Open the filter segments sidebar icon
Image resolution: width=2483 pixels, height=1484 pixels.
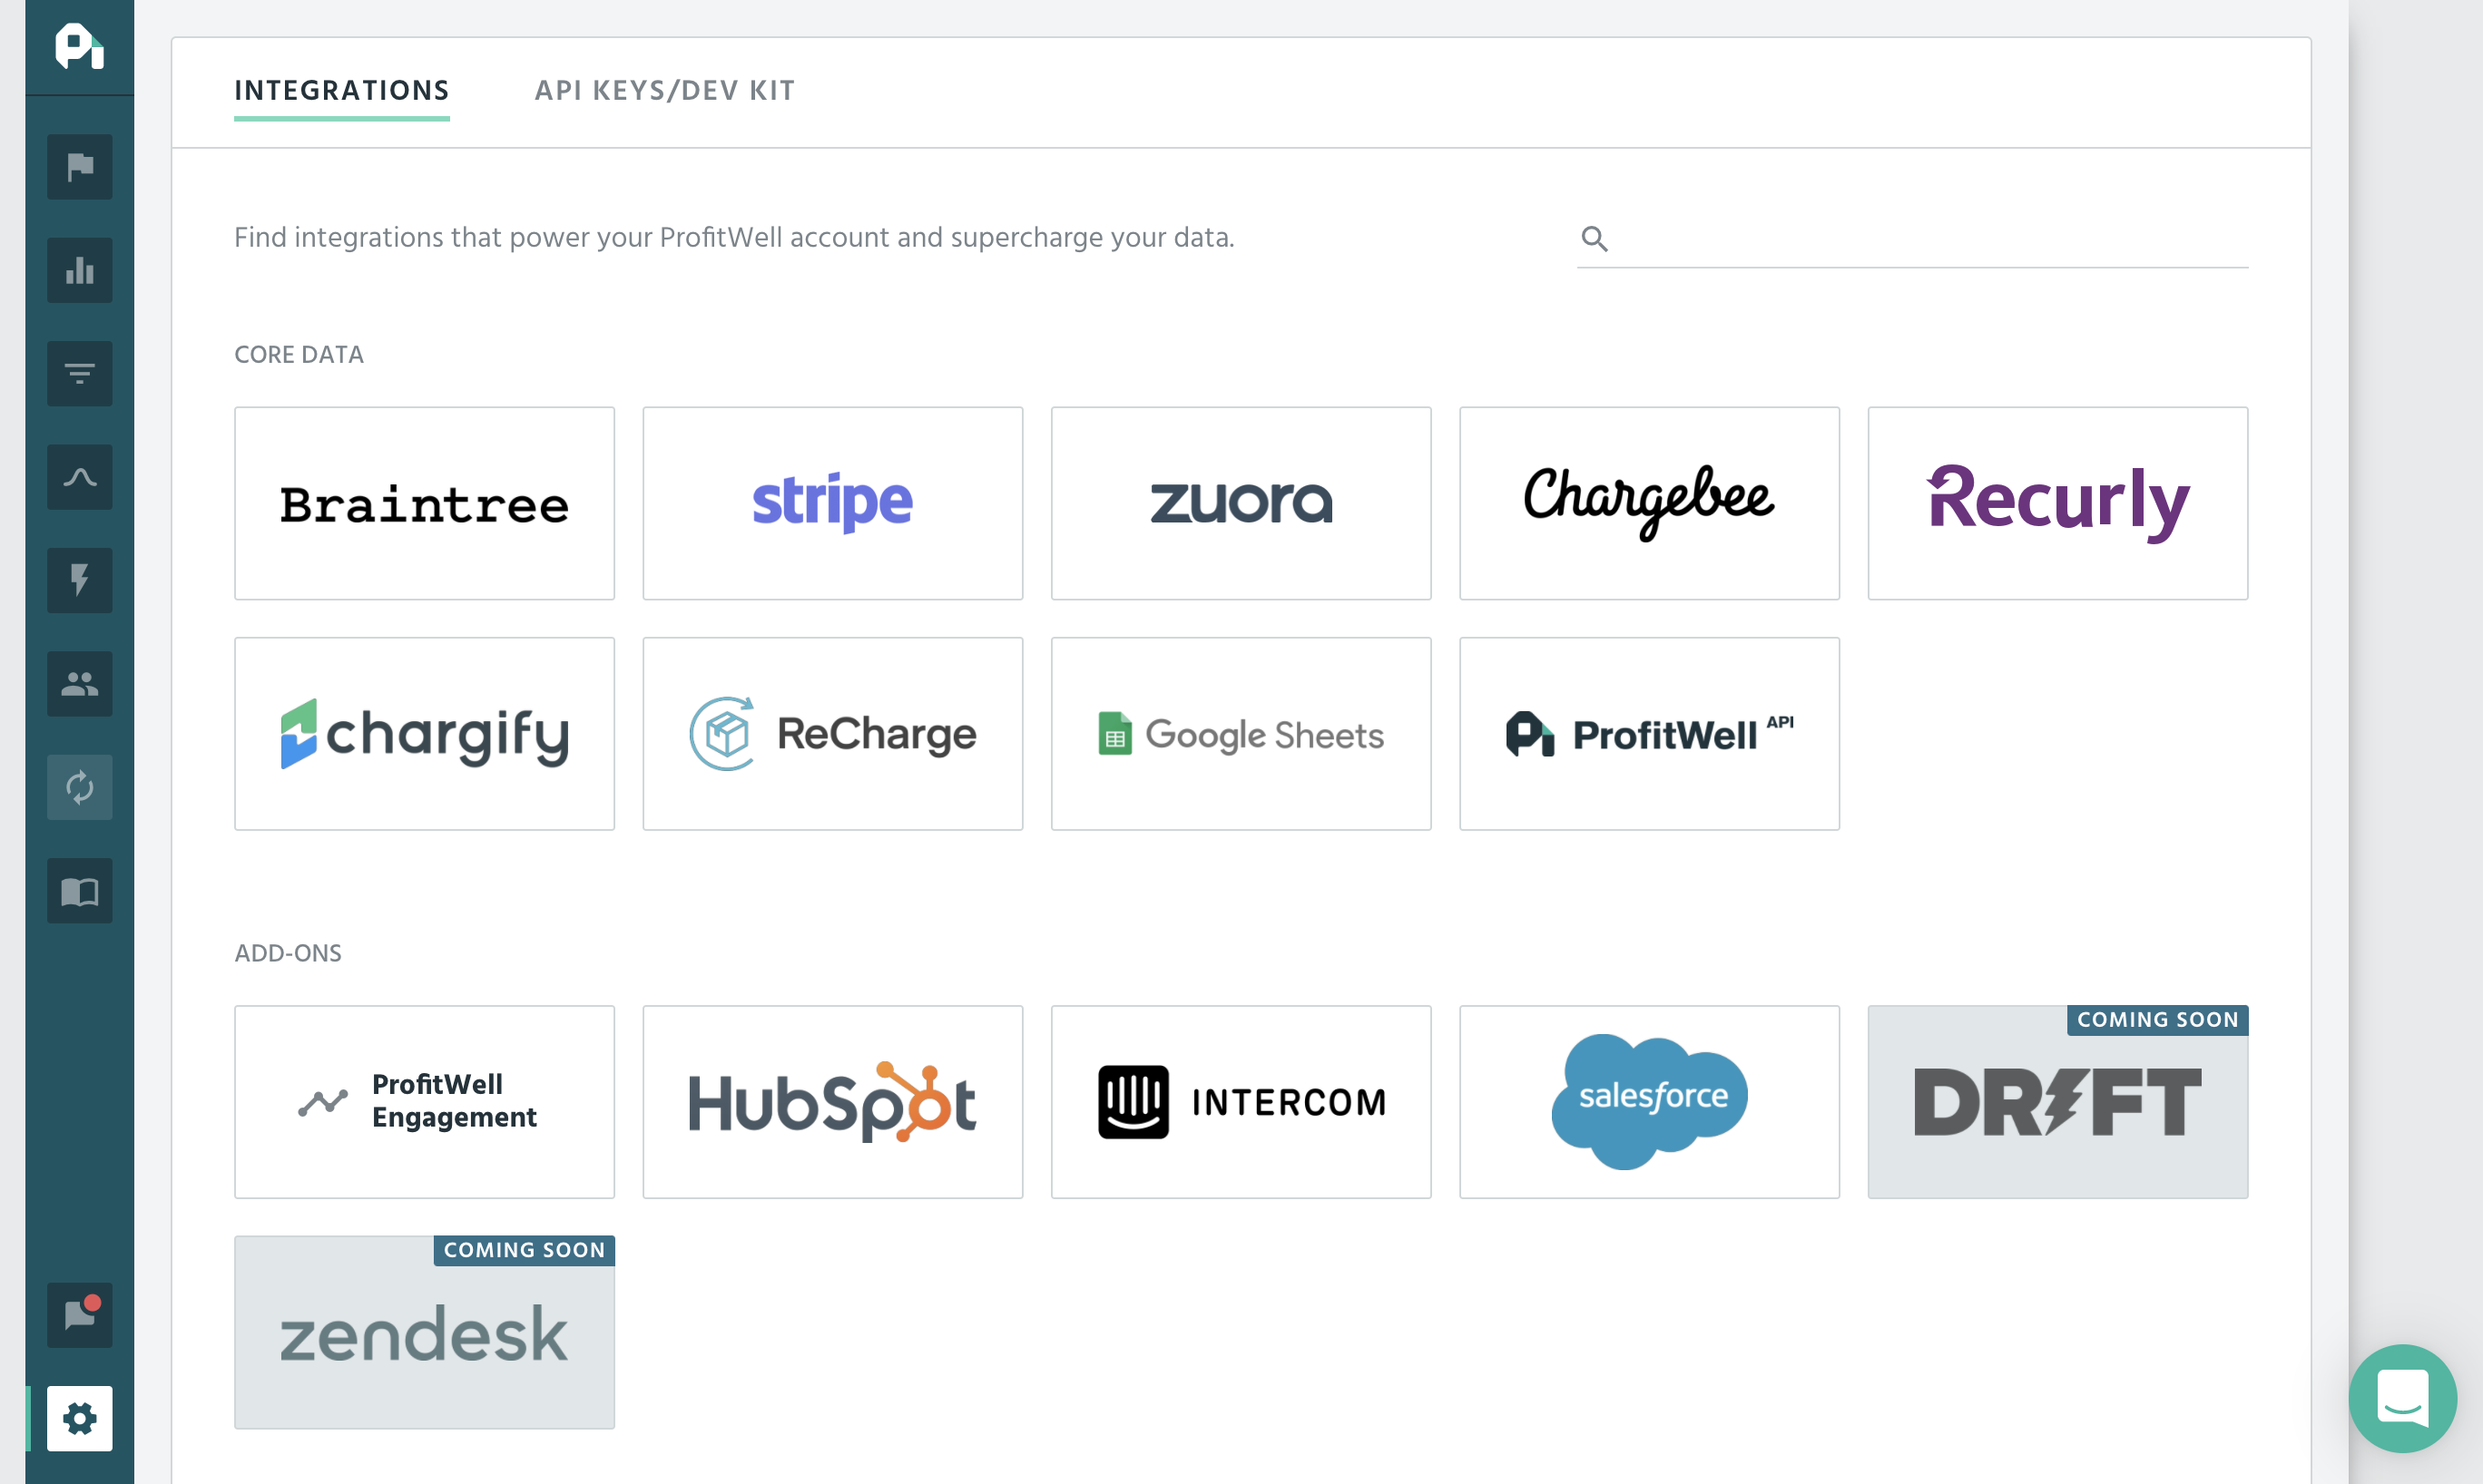(x=79, y=374)
